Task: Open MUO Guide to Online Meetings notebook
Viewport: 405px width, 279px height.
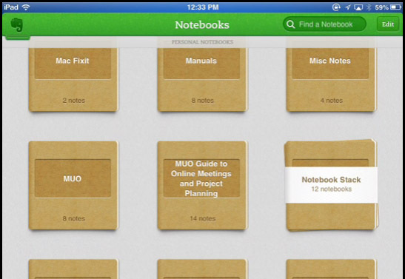Action: (x=203, y=185)
